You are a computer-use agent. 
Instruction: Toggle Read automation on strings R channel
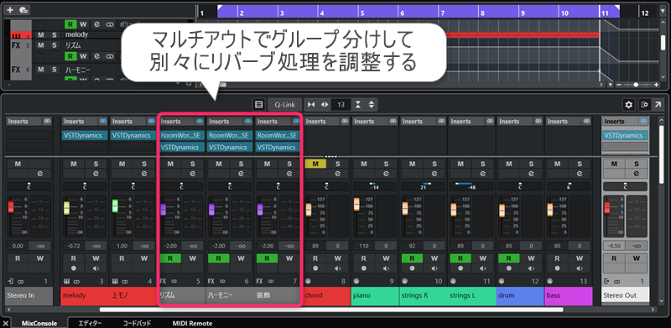(412, 258)
